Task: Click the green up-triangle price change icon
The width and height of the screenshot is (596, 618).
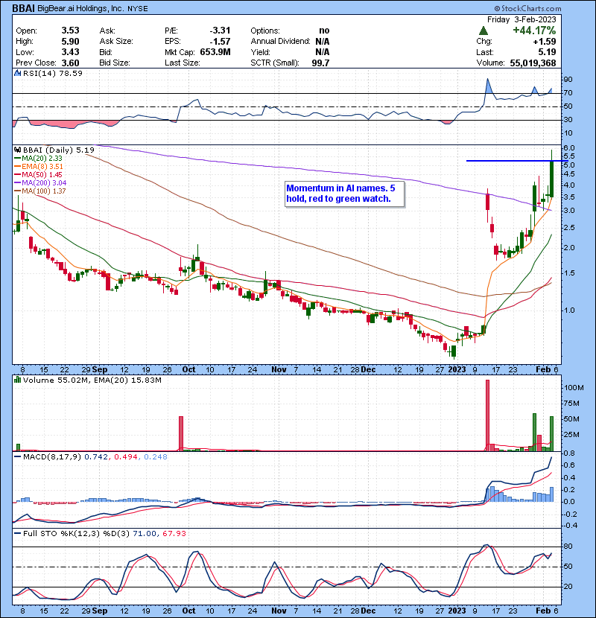Action: 484,31
